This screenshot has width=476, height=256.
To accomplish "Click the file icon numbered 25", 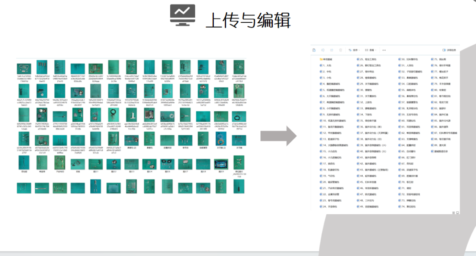I will point(358,59).
